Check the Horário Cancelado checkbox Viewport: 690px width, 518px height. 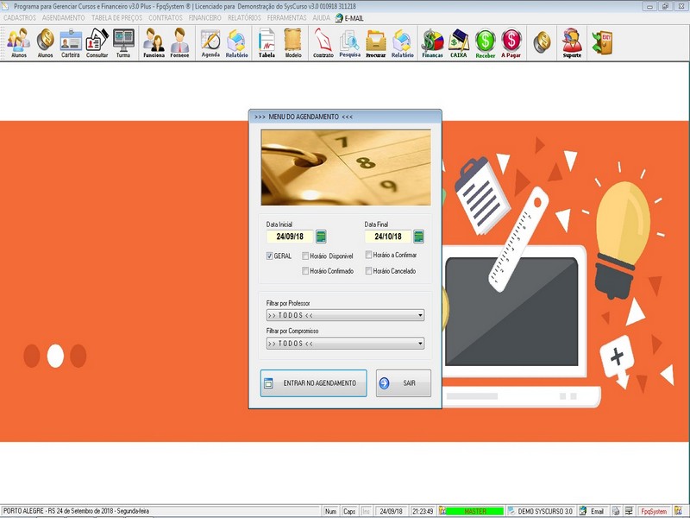coord(369,271)
